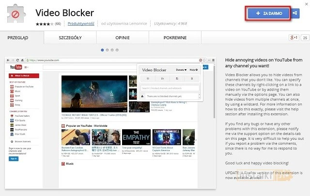The image size is (310, 196).
Task: Click the Gaming icon in the YouTube sidebar
Action: click(12, 100)
